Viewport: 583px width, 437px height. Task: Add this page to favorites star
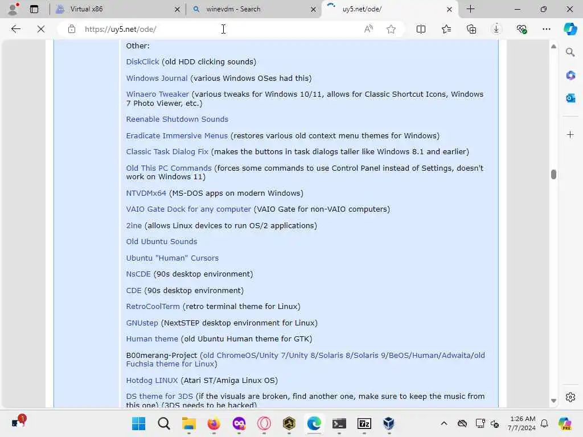pos(391,29)
